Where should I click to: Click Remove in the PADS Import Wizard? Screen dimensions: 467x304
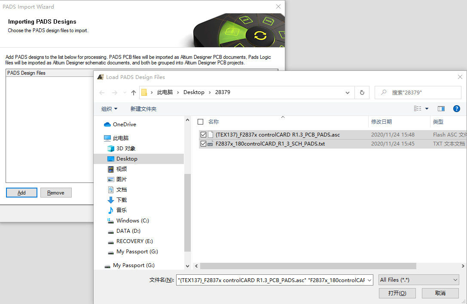pyautogui.click(x=56, y=193)
